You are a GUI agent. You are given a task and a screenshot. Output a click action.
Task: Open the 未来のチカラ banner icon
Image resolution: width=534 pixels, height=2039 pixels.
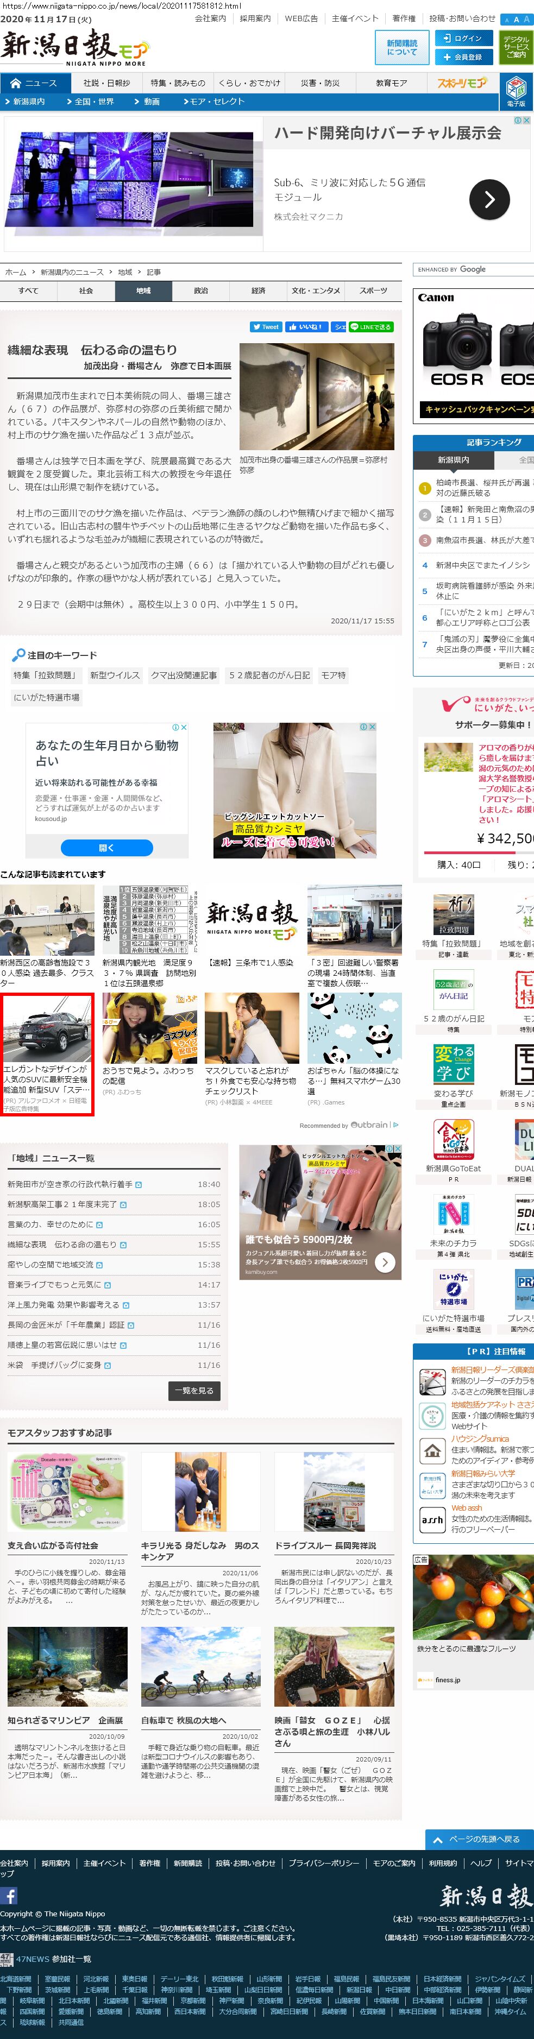click(x=453, y=1215)
